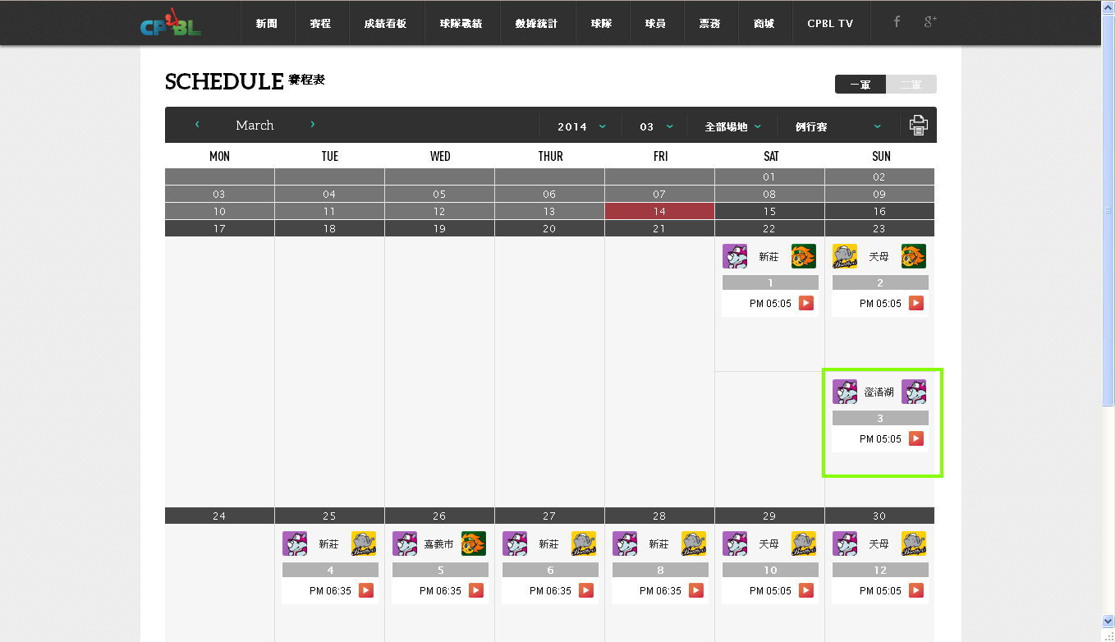
Task: Click the vertical scrollbar up arrow
Action: pos(1108,7)
